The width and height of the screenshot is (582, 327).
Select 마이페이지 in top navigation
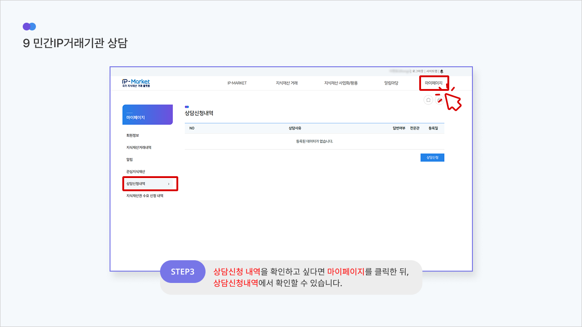click(x=433, y=83)
